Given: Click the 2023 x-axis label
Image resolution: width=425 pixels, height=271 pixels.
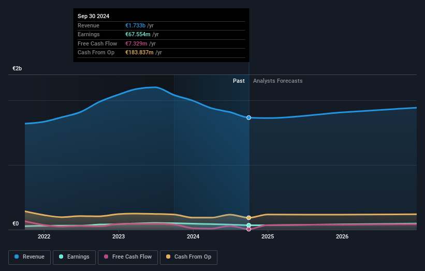Looking at the screenshot, I should pos(119,237).
